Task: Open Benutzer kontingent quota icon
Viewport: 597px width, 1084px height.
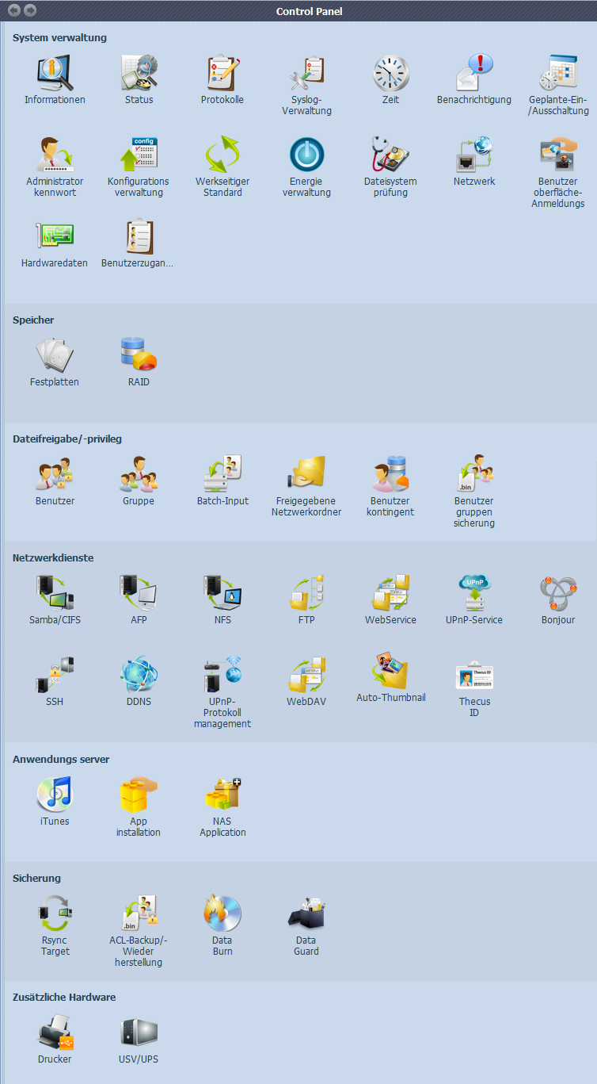Action: 391,475
